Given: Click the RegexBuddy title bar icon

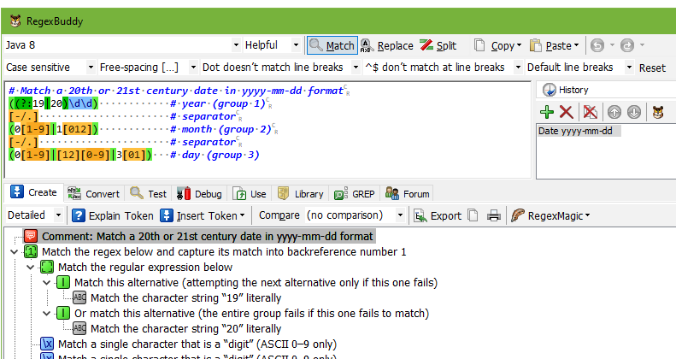Looking at the screenshot, I should click(15, 21).
